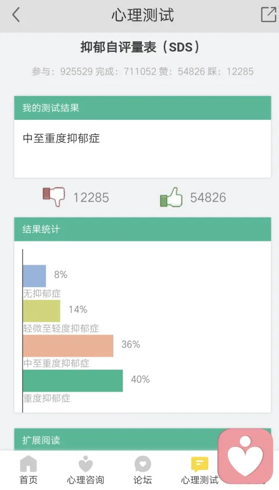Open the pink floating heart app icon
The image size is (279, 490).
coord(245,456)
